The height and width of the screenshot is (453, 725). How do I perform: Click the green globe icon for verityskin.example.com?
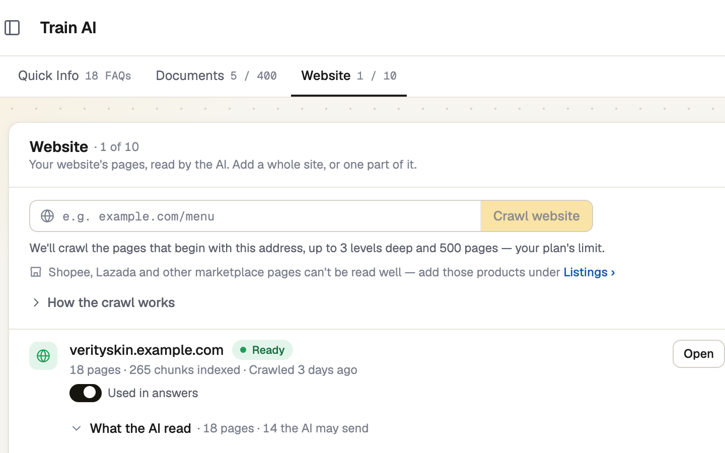43,356
